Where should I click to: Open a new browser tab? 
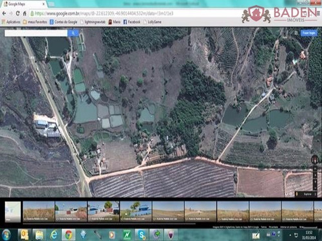(x=51, y=4)
